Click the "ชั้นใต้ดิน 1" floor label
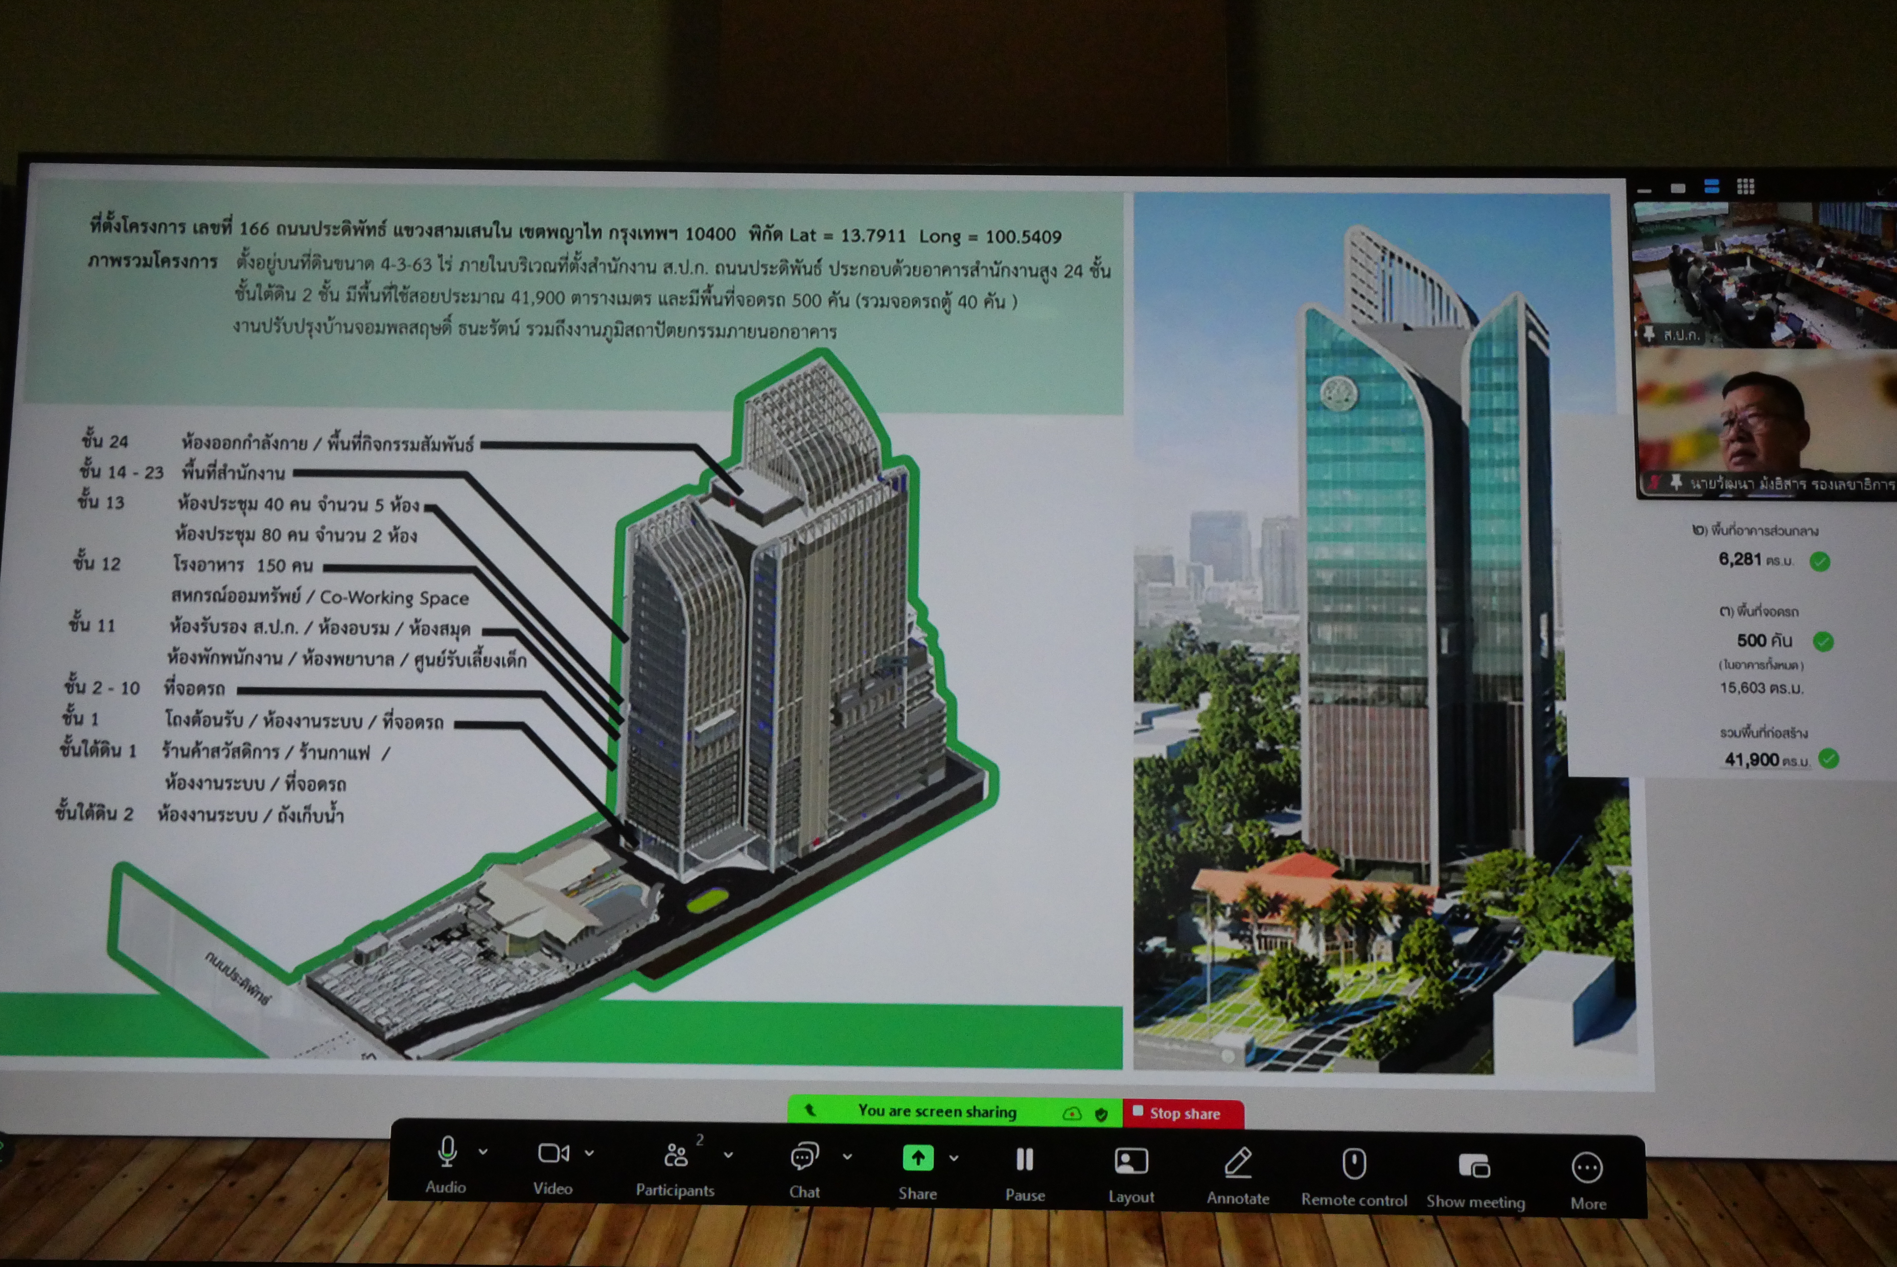1897x1267 pixels. 98,750
